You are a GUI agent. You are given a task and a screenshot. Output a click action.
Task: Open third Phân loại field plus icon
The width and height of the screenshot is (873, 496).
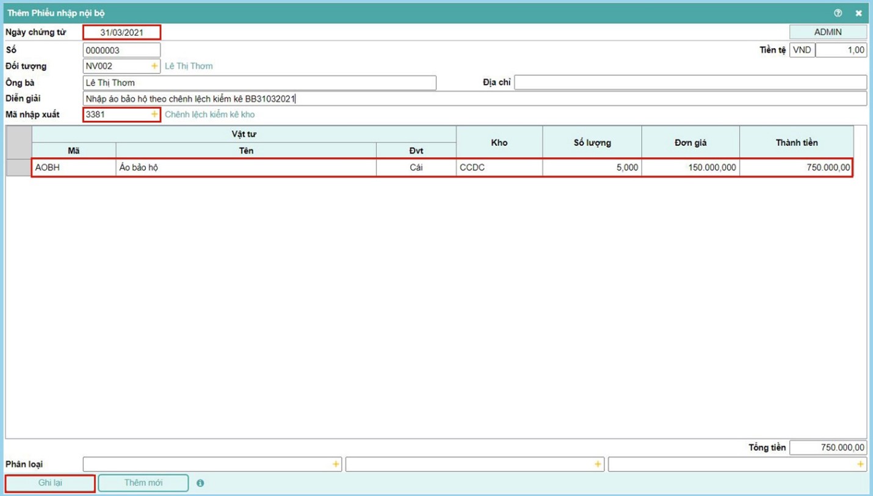[x=860, y=465]
